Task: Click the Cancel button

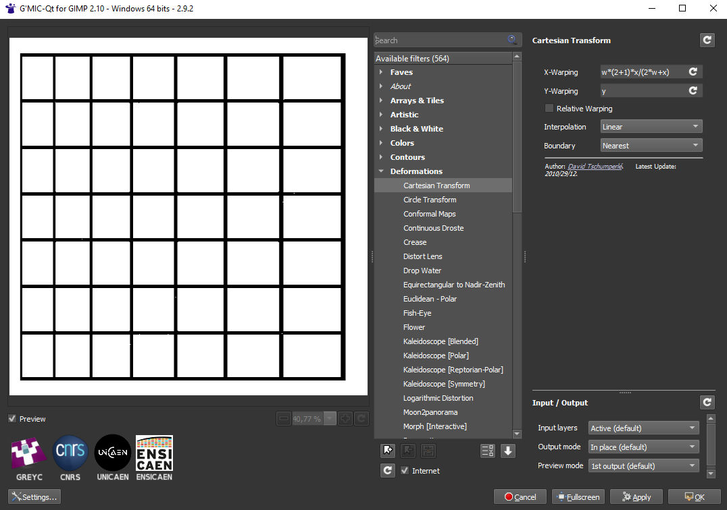Action: [520, 497]
